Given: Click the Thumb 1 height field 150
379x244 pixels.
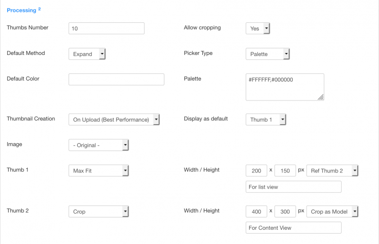Looking at the screenshot, I should tap(285, 171).
